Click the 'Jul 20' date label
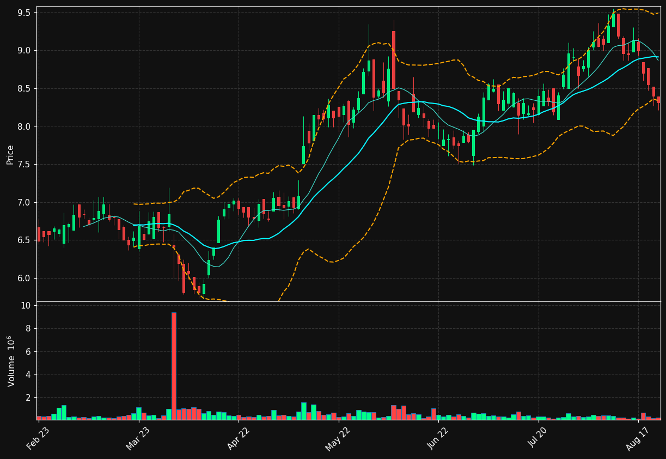This screenshot has width=666, height=459. [538, 438]
